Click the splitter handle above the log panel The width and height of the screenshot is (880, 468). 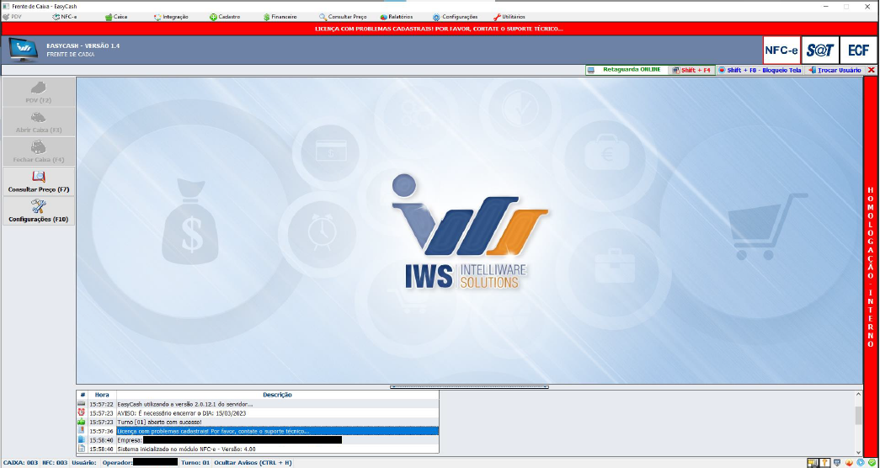(469, 387)
